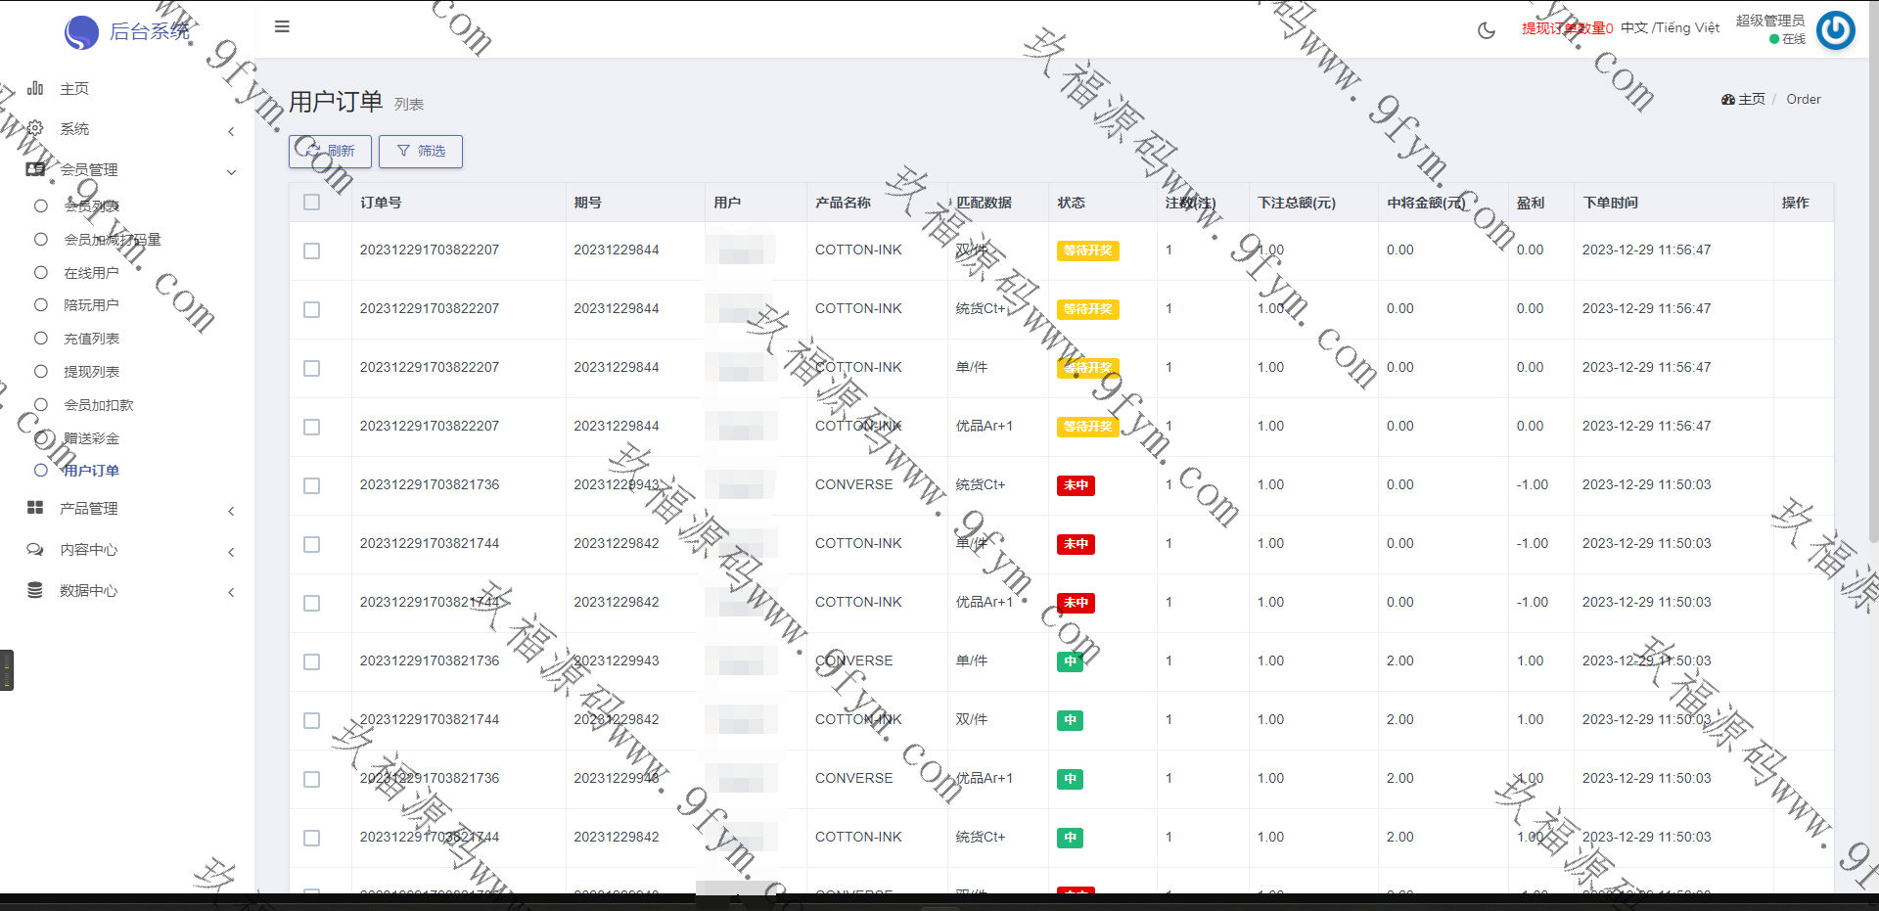The image size is (1879, 911).
Task: Tick the checkbox of the first order row
Action: click(x=311, y=251)
